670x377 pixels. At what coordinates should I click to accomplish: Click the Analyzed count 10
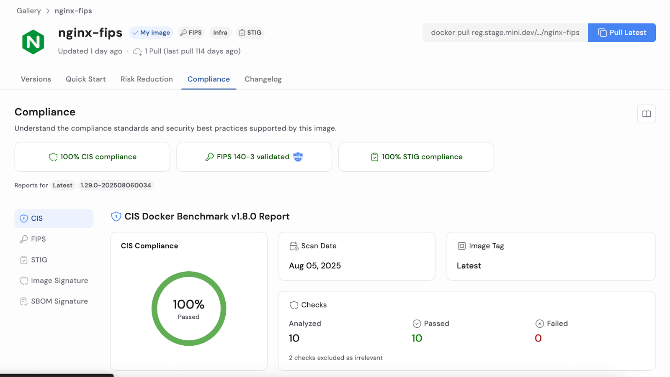(294, 338)
